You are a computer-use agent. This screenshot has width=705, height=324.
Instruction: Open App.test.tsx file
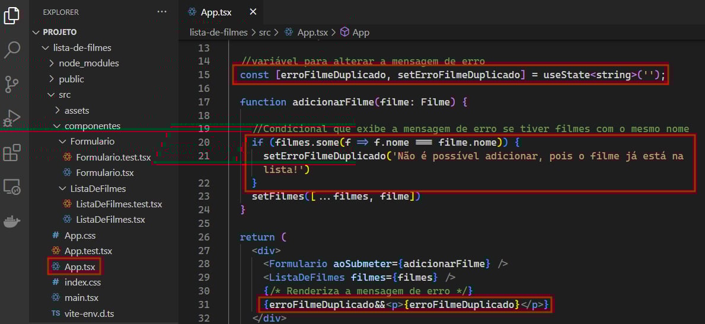[88, 251]
